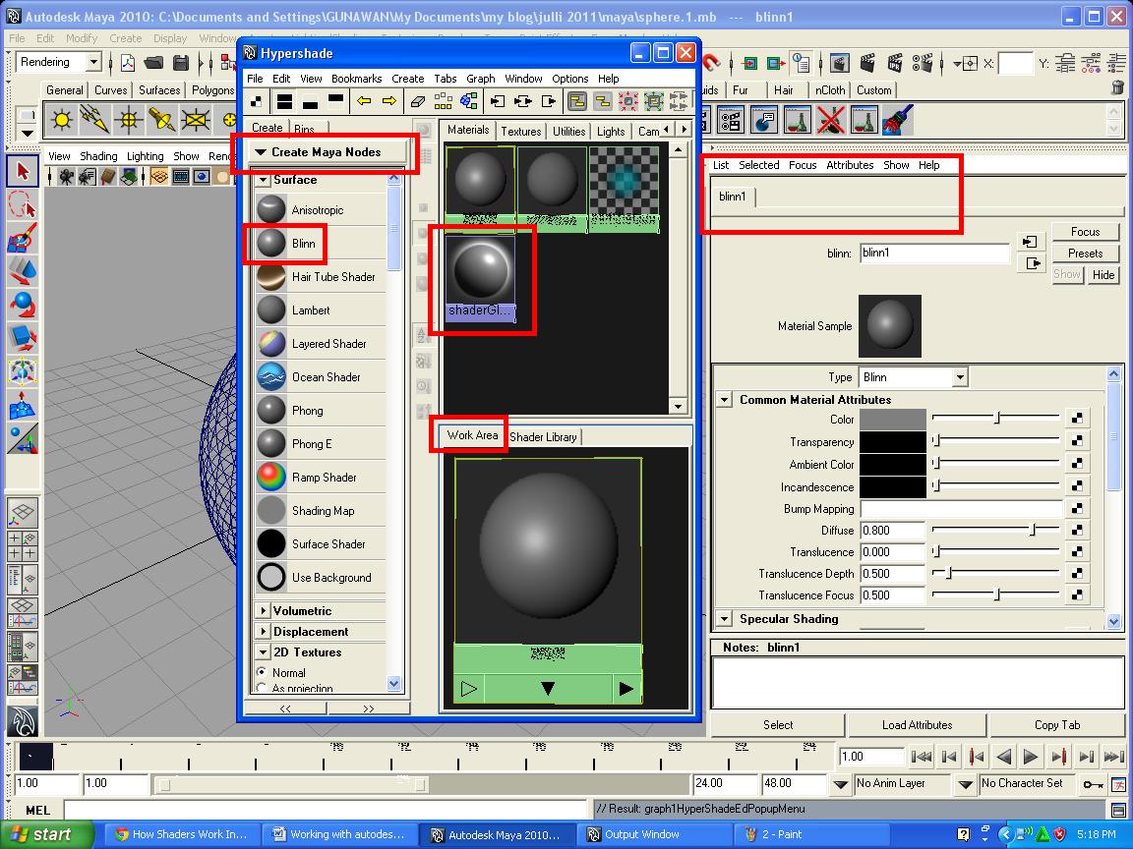Collapse the 2D Textures category

click(x=264, y=651)
